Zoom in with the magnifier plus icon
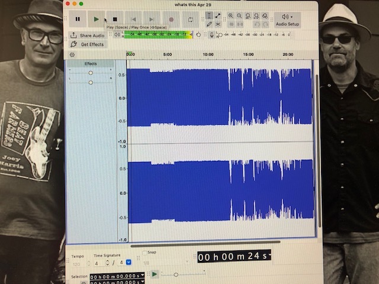This screenshot has height=284, width=379. point(231,16)
